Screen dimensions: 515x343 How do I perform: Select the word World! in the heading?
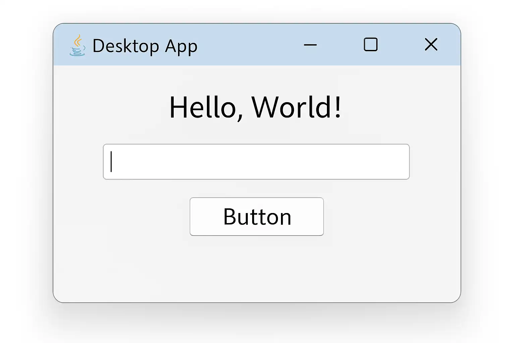click(296, 107)
